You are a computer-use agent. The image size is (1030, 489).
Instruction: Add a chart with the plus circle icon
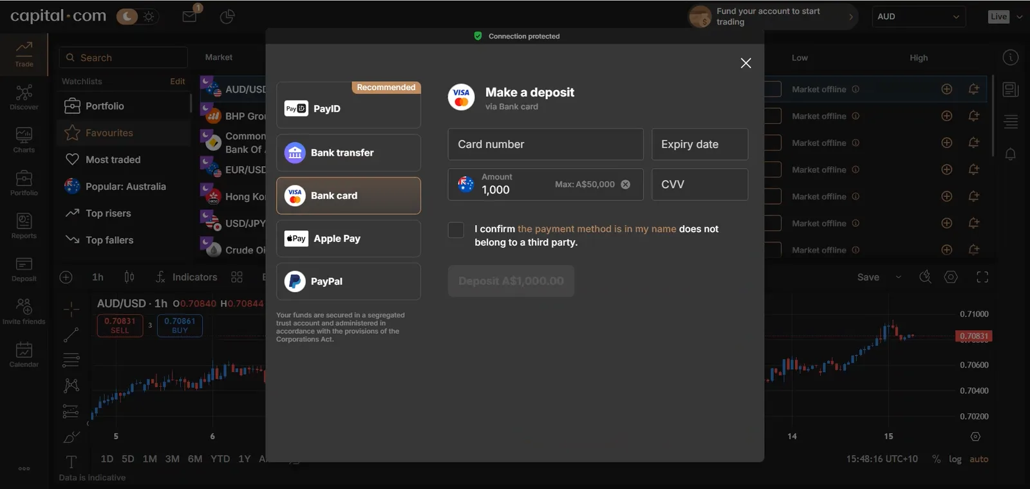click(x=66, y=277)
